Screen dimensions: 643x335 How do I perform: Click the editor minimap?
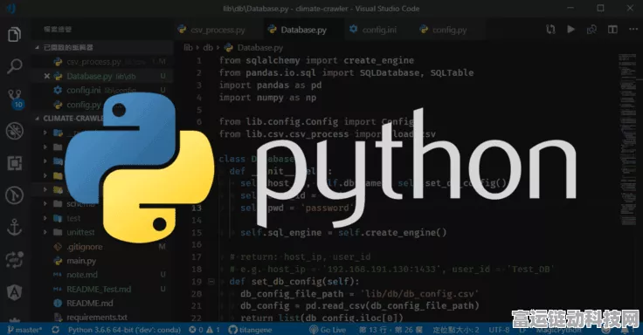point(627,140)
